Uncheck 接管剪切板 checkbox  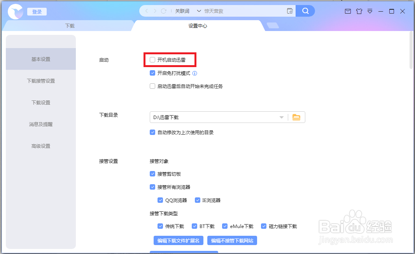pos(152,174)
